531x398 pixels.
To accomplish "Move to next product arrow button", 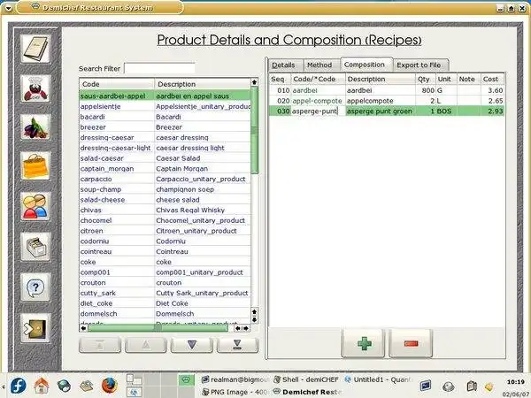I will [x=192, y=345].
